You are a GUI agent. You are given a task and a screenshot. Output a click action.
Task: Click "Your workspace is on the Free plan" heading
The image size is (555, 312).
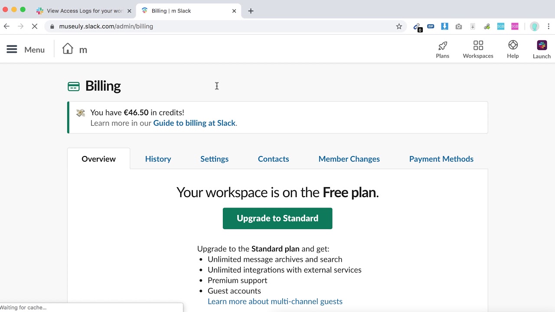(277, 192)
